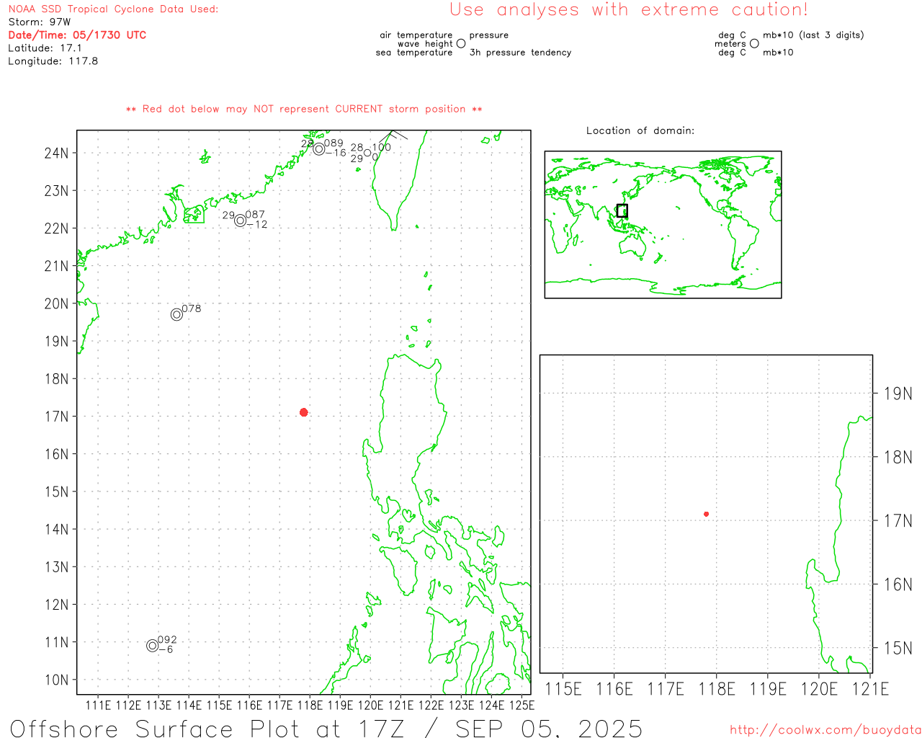Click 'NOAA SSD Tropical Cyclone Data Used:' text

(113, 9)
